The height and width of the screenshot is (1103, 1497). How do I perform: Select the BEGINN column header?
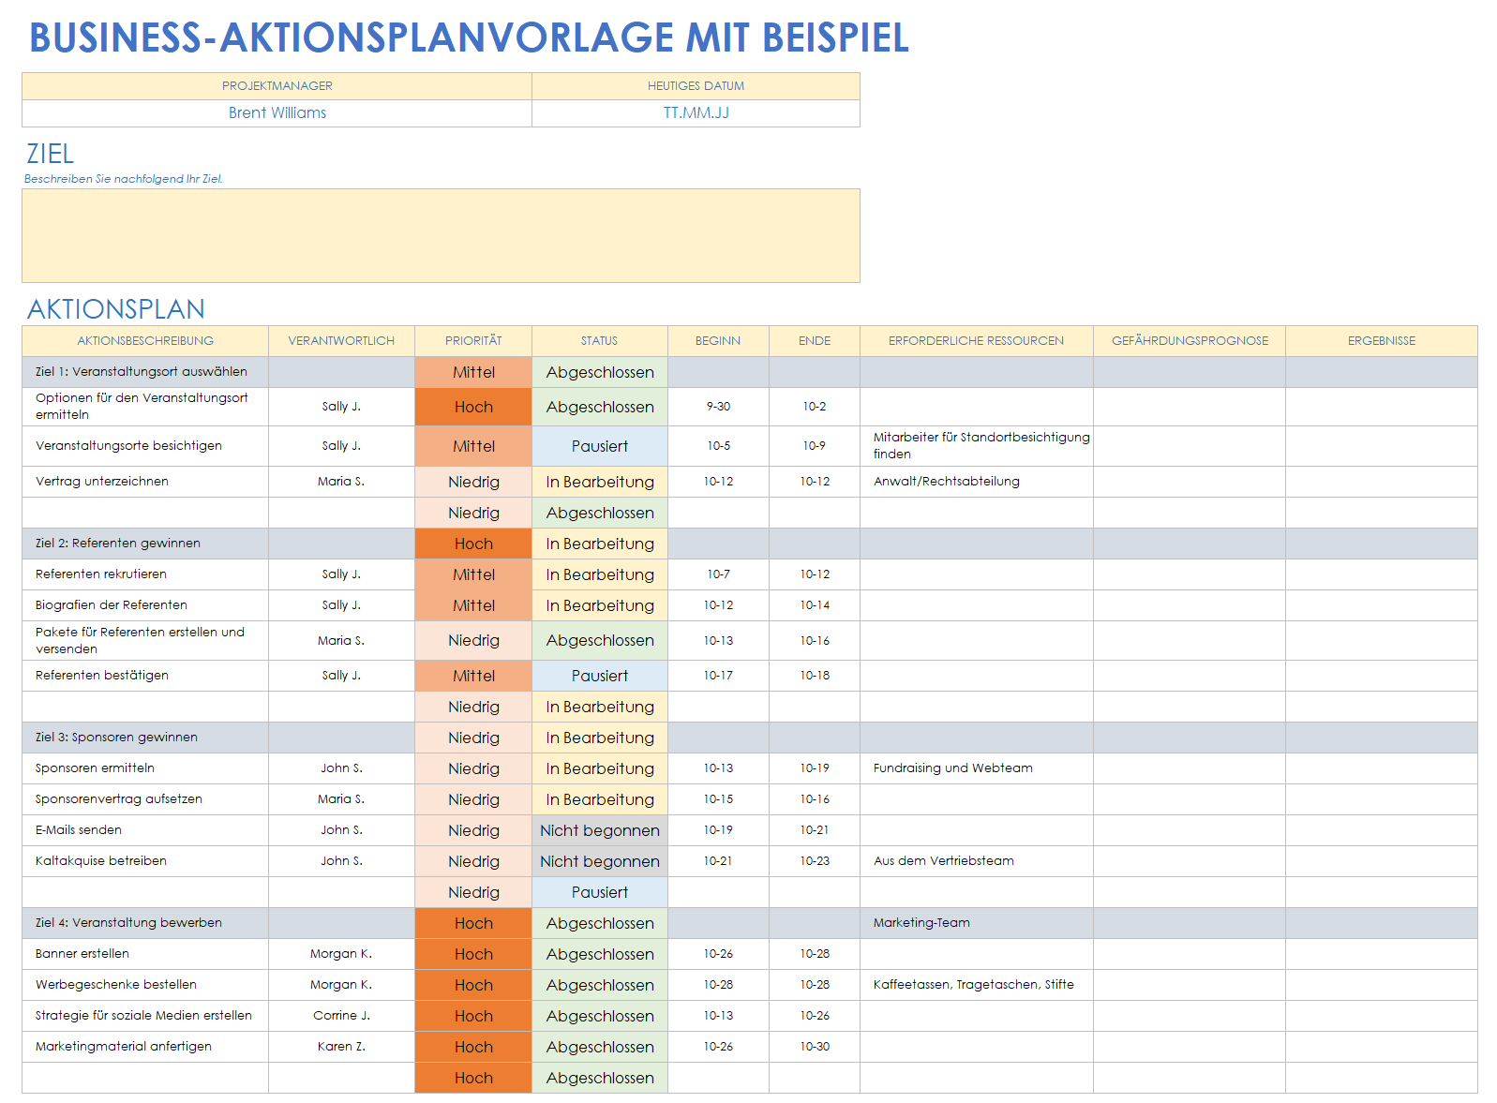pyautogui.click(x=718, y=341)
